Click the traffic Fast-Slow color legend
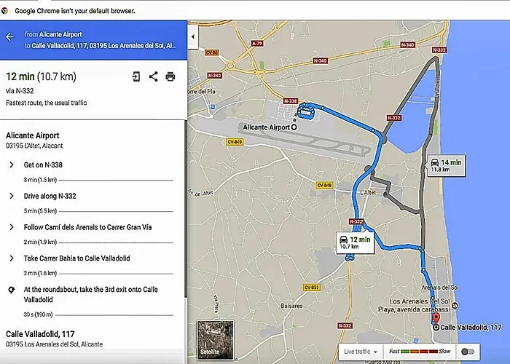The image size is (510, 364). (419, 352)
